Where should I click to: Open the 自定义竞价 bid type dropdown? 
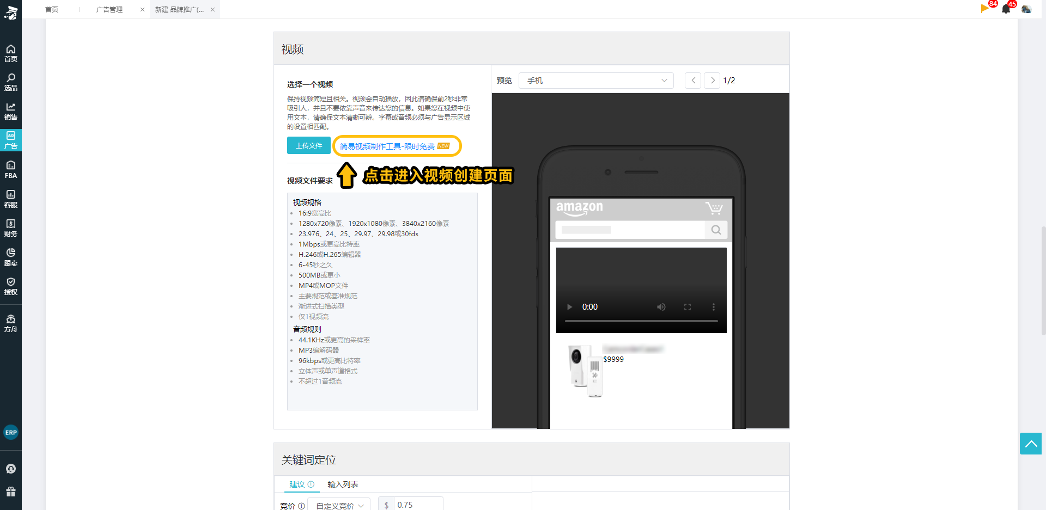tap(339, 505)
